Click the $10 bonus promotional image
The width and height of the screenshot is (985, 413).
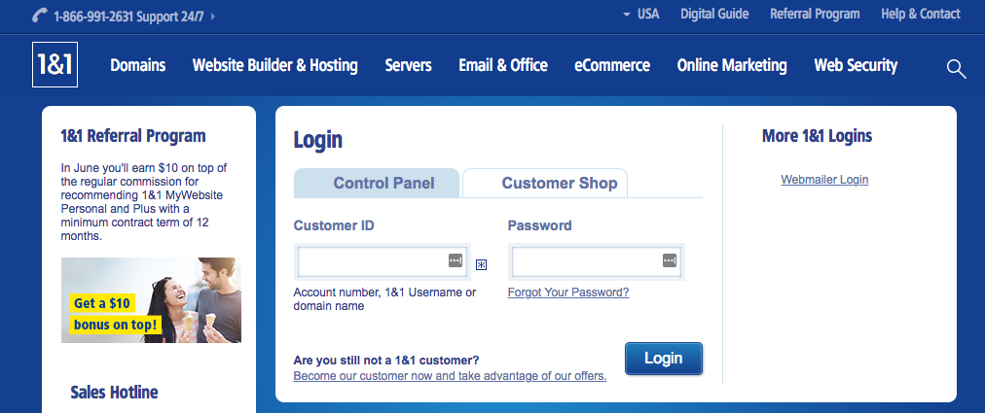tap(151, 300)
